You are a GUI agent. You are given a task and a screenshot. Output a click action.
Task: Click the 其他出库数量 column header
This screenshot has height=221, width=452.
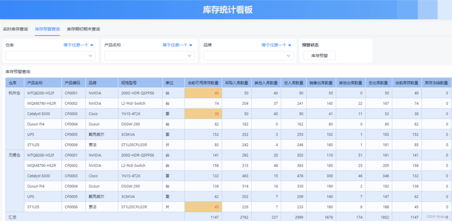tap(351, 83)
